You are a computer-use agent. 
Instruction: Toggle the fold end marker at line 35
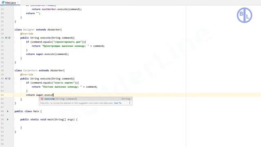click(14, 58)
